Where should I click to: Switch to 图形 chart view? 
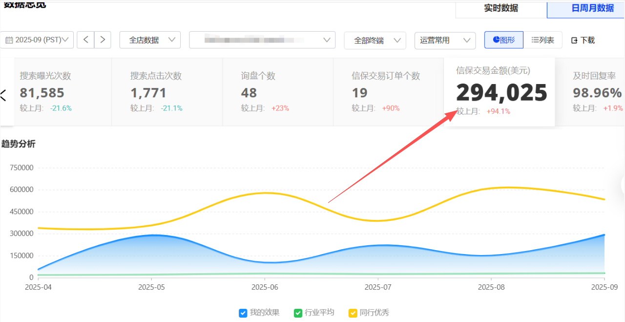coord(503,40)
